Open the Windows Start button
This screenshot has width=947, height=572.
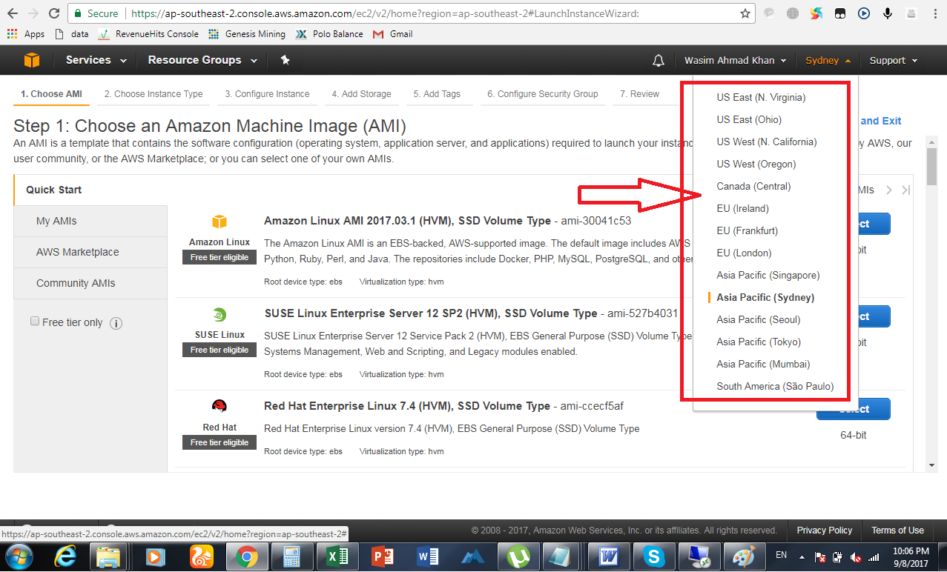(19, 556)
